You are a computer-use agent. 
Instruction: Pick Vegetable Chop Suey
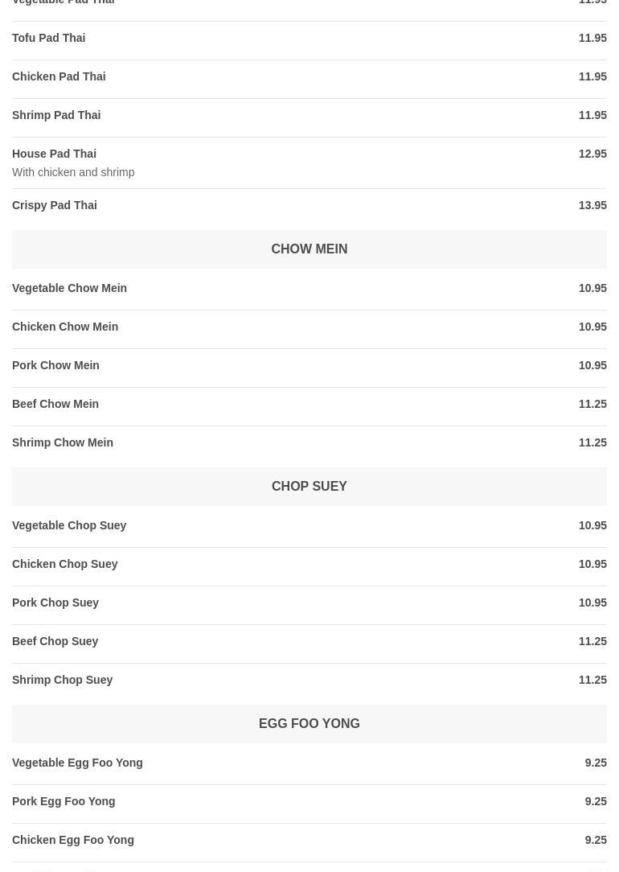pos(69,525)
